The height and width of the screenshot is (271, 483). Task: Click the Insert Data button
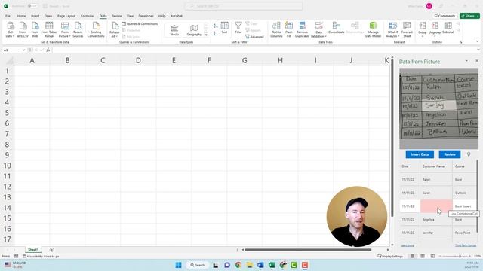point(420,154)
